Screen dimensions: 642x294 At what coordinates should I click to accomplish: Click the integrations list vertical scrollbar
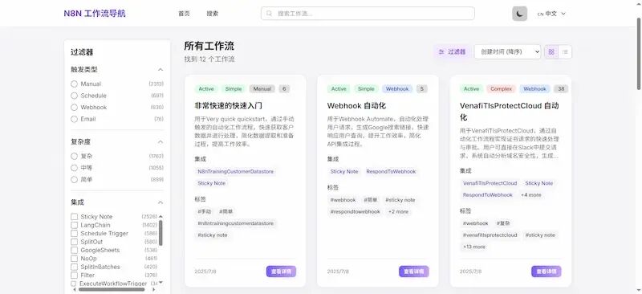[x=160, y=232]
